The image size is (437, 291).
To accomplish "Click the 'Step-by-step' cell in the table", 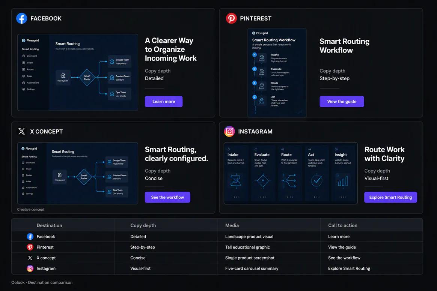I will [x=142, y=247].
